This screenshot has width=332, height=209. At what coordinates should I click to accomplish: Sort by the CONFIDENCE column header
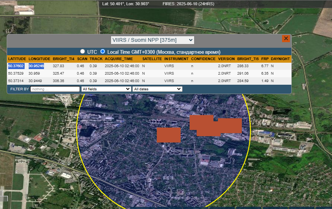coord(203,59)
